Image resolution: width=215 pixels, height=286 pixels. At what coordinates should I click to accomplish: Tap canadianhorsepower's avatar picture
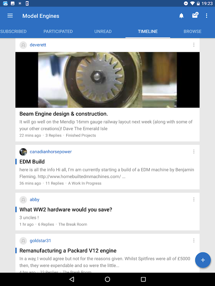(23, 152)
